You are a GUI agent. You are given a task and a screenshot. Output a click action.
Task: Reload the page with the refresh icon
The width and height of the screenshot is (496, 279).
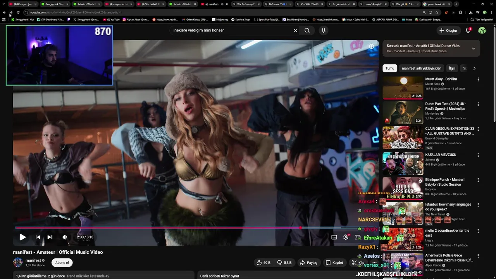click(18, 12)
